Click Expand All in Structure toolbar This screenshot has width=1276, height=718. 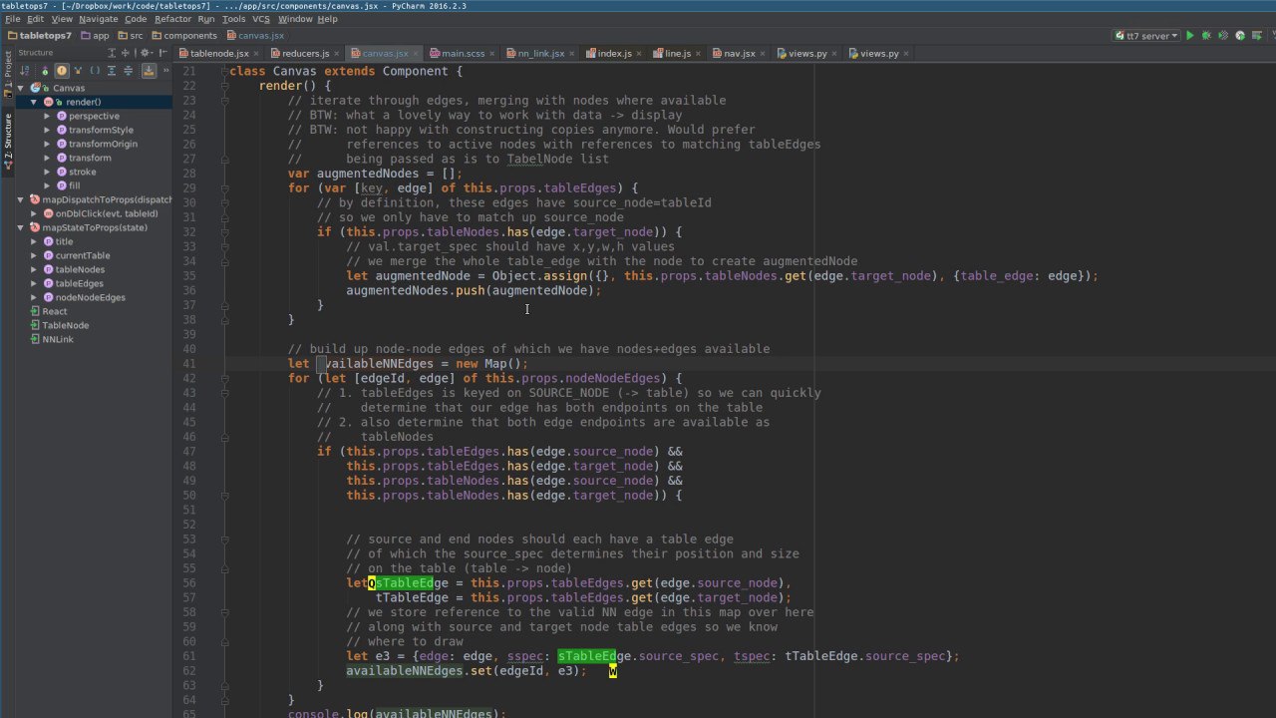click(112, 70)
